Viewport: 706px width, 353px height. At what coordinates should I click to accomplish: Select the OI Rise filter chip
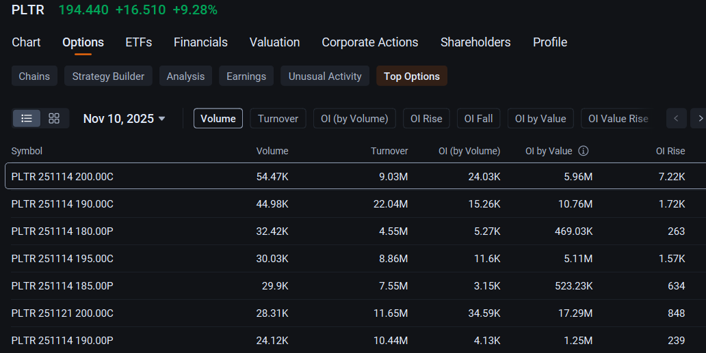pos(426,119)
